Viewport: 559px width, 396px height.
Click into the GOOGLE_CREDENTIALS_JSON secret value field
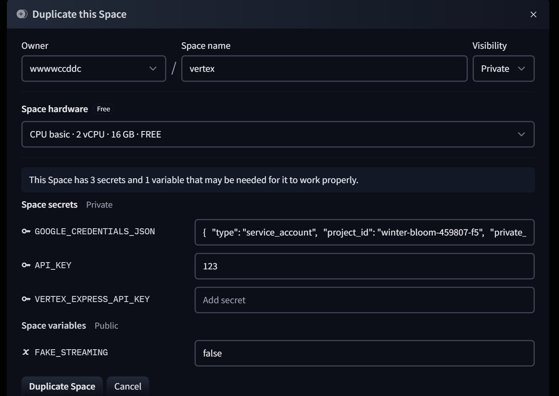coord(364,232)
